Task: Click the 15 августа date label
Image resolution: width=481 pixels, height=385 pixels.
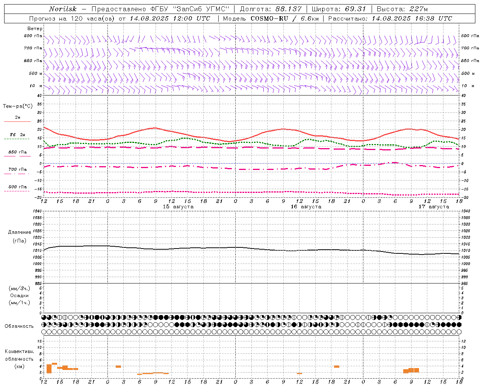Action: 178,207
